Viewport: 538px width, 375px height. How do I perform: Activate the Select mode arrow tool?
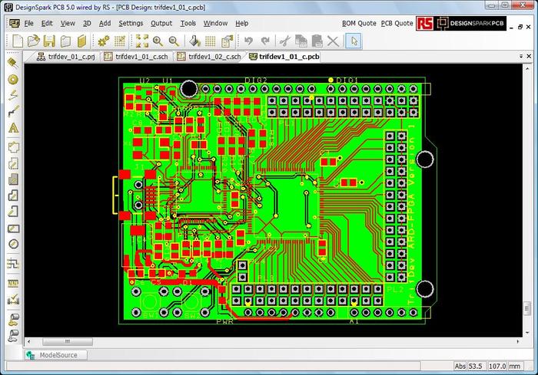[354, 41]
